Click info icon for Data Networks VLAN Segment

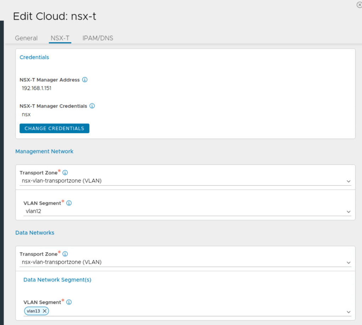[x=69, y=302]
